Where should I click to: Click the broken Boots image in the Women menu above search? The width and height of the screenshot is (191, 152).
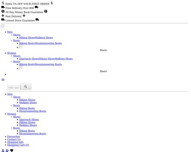[x=21, y=68]
